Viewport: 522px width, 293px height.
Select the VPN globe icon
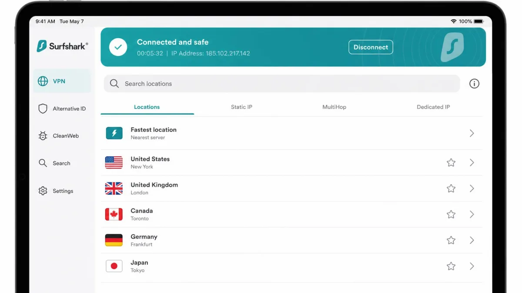click(43, 81)
